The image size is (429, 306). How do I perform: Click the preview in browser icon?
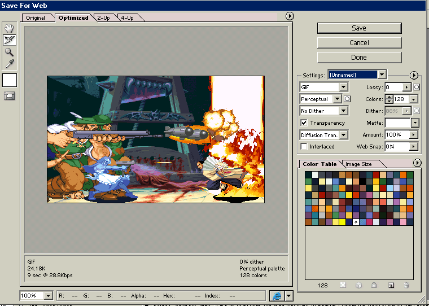(277, 295)
